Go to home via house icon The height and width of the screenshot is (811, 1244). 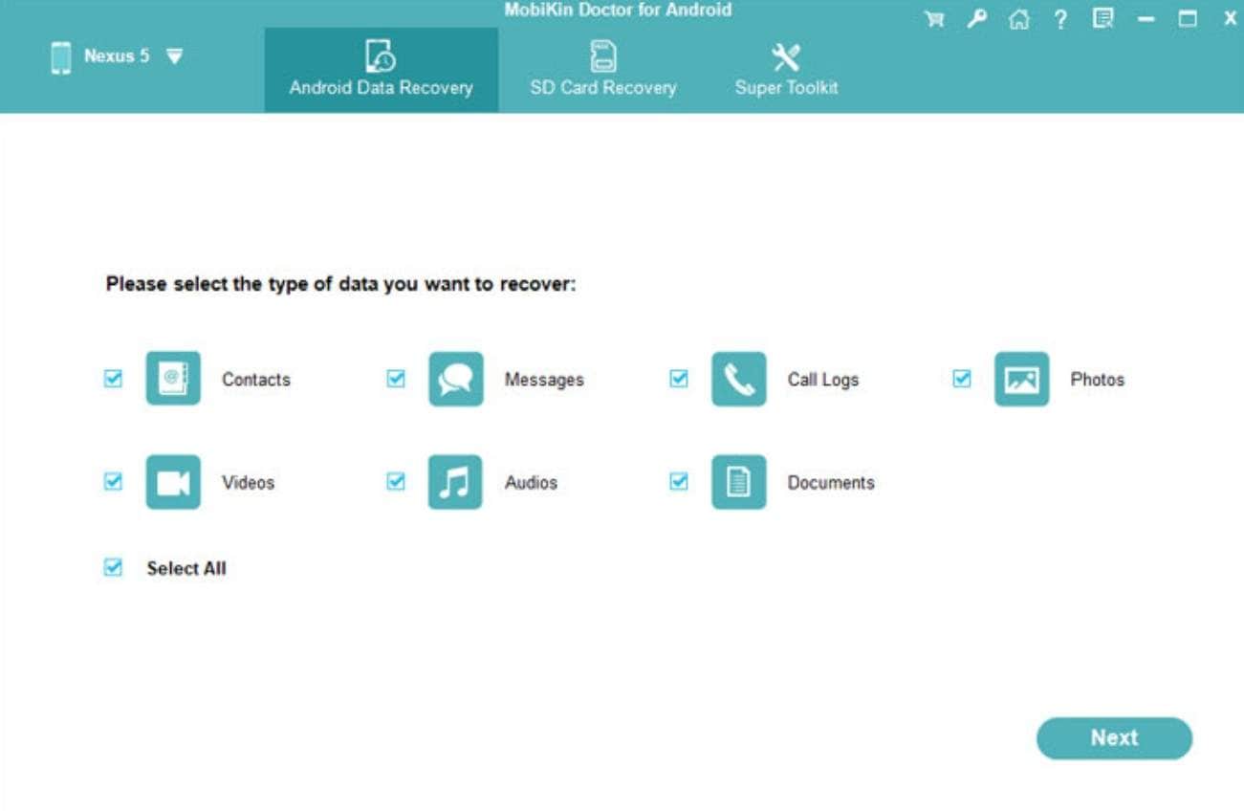(1018, 18)
